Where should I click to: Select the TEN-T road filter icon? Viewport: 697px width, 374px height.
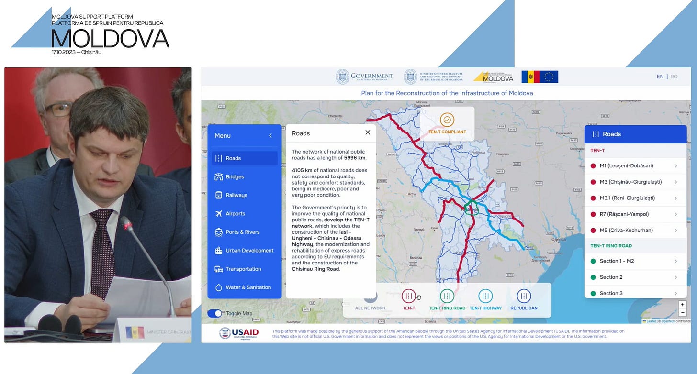coord(408,296)
